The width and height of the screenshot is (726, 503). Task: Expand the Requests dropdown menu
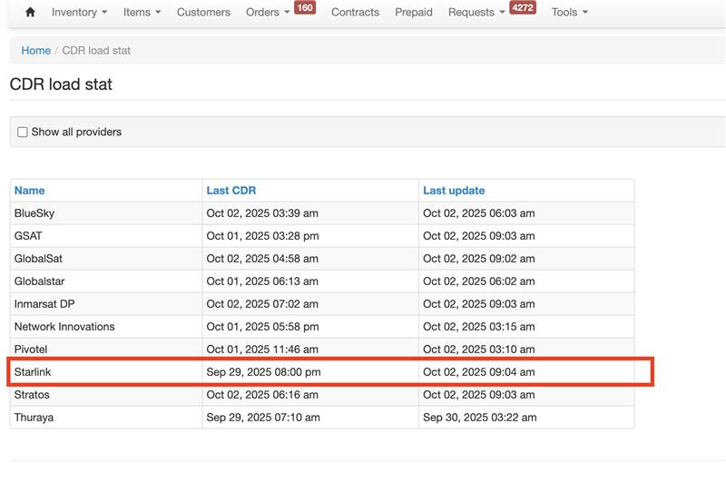tap(476, 12)
